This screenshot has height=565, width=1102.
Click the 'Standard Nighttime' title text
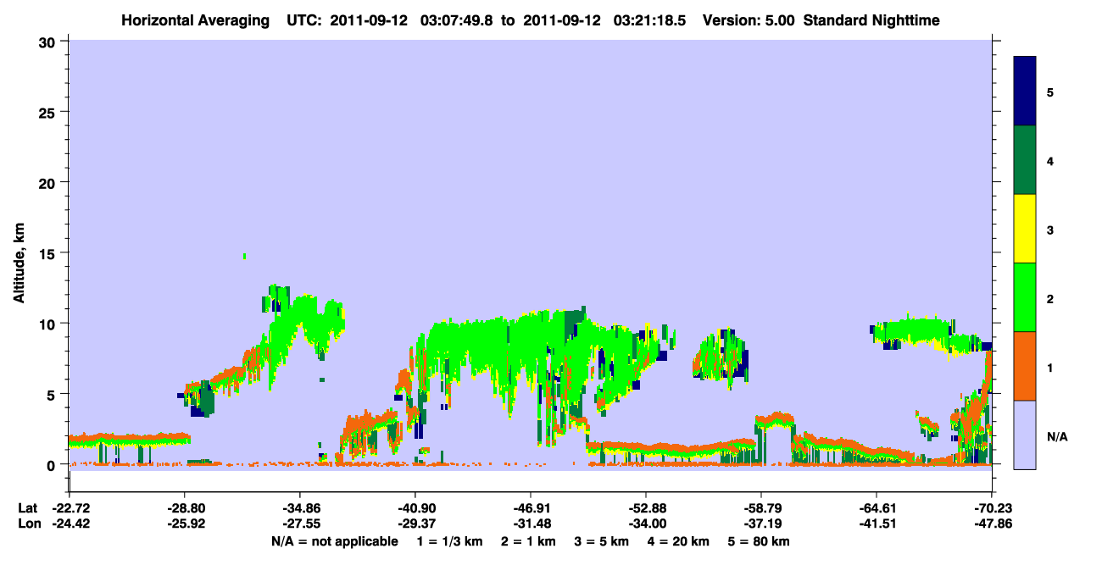tap(871, 19)
